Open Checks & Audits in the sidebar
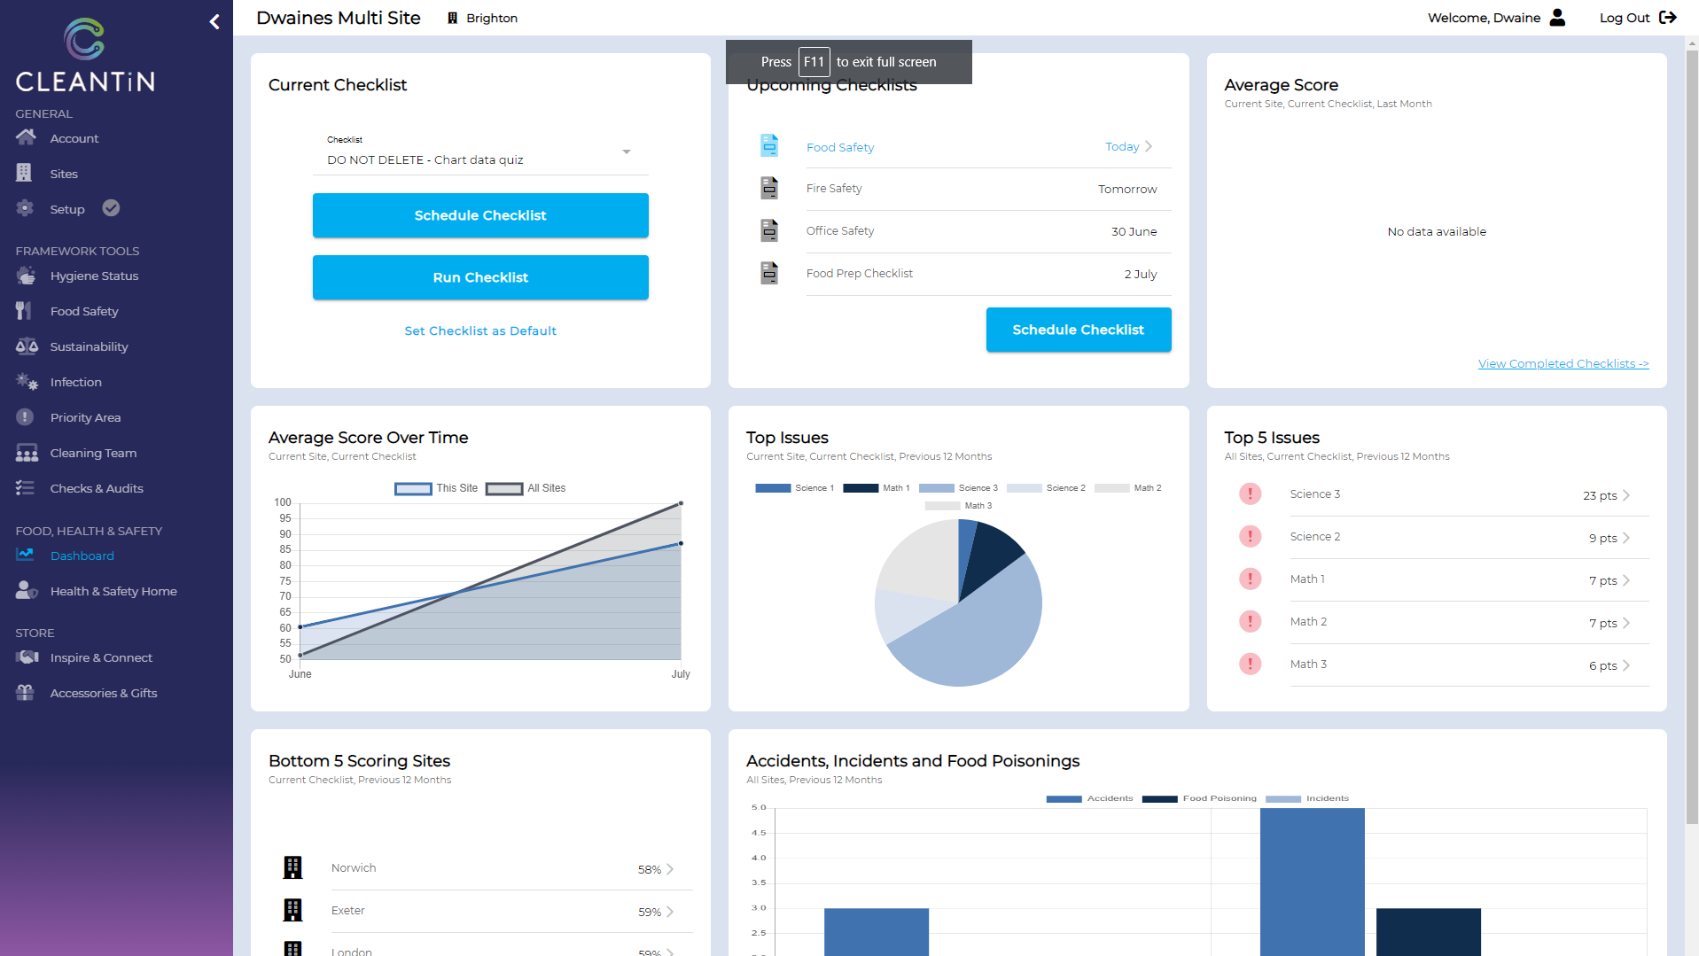 point(97,488)
